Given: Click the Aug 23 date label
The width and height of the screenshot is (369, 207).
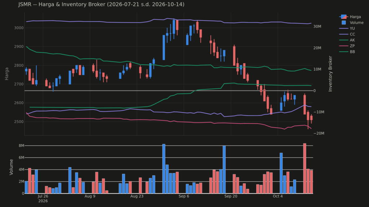Looking at the screenshot, I should point(137,196).
